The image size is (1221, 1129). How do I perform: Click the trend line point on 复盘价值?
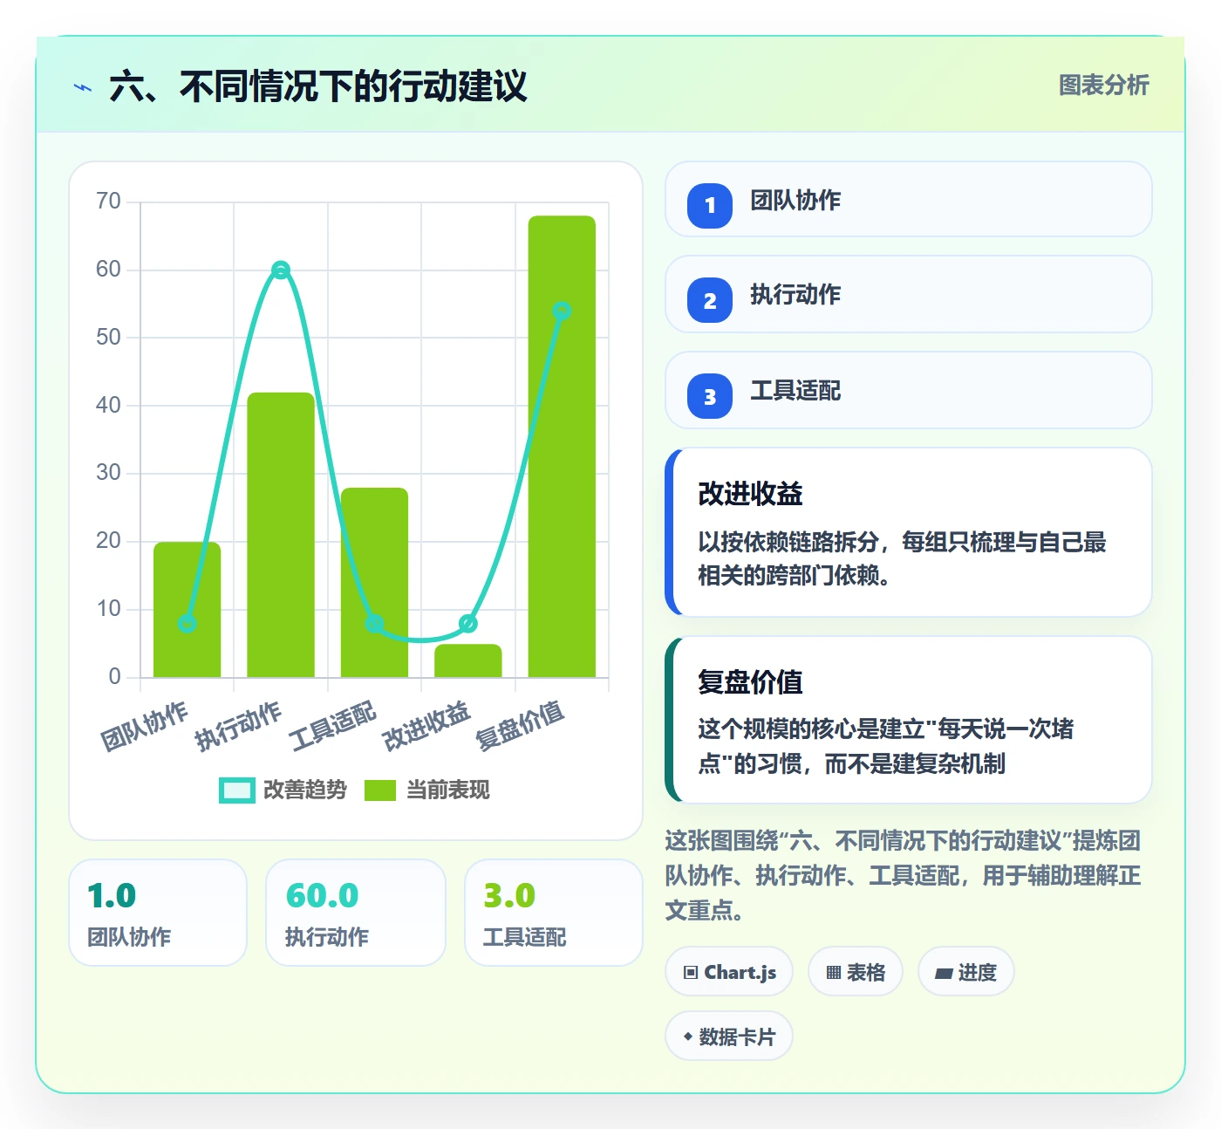click(562, 311)
